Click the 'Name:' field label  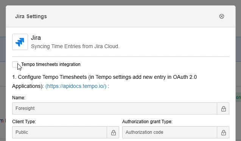(x=19, y=97)
